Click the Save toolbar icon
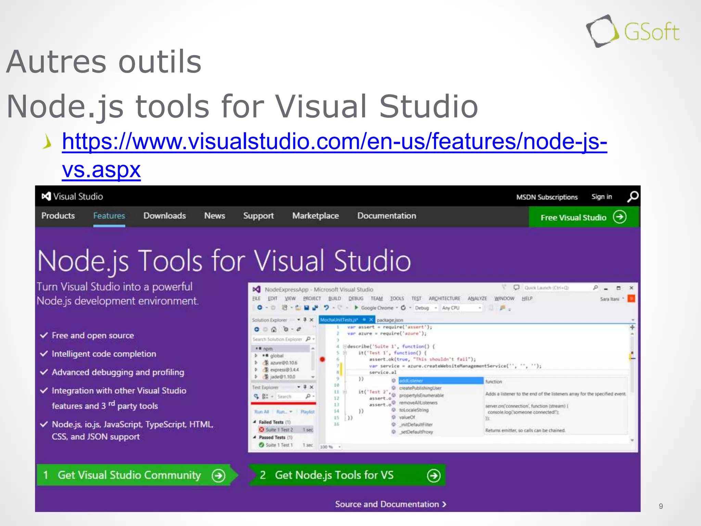The image size is (701, 526). [307, 308]
